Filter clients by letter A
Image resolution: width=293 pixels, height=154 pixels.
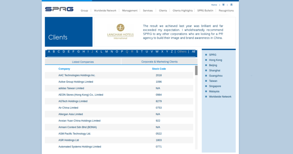pyautogui.click(x=49, y=52)
